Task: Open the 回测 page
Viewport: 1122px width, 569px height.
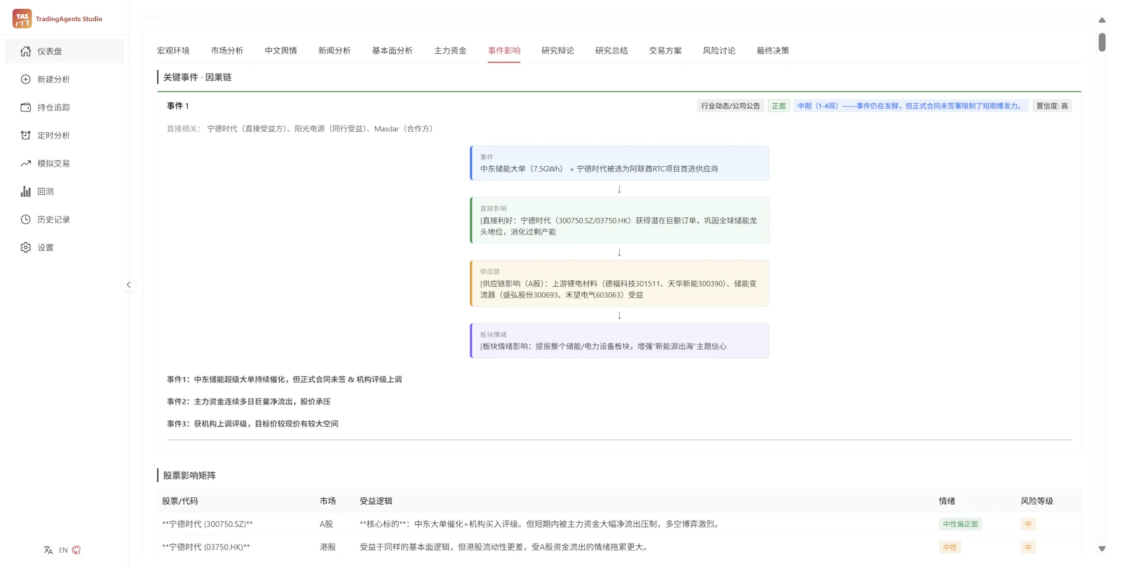Action: pos(65,191)
